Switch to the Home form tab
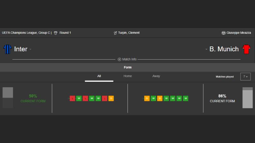 [x=128, y=76]
